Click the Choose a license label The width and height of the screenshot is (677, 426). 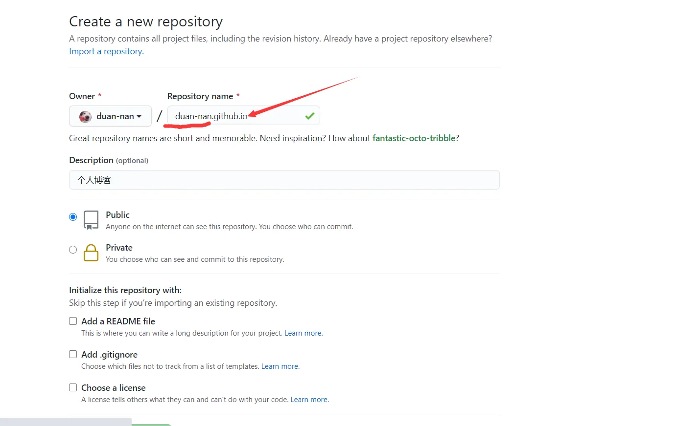tap(114, 388)
